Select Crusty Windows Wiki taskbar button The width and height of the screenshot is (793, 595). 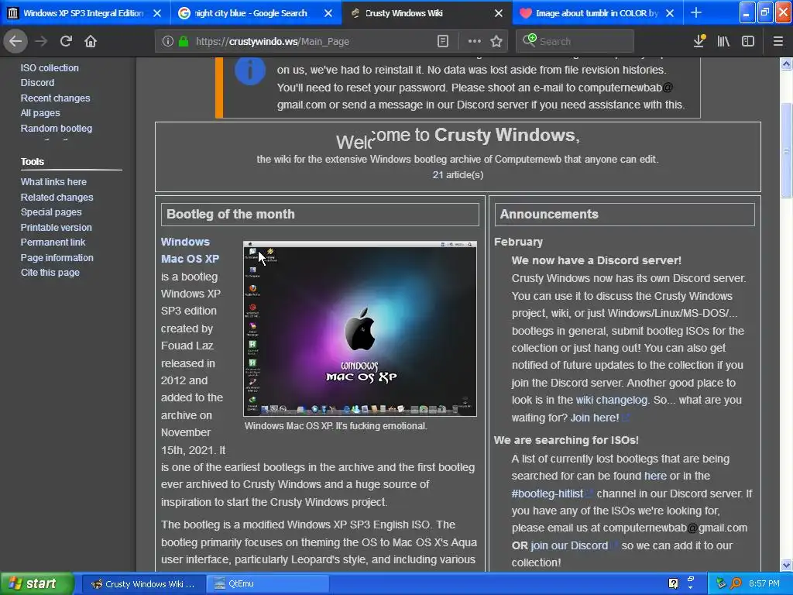point(143,584)
